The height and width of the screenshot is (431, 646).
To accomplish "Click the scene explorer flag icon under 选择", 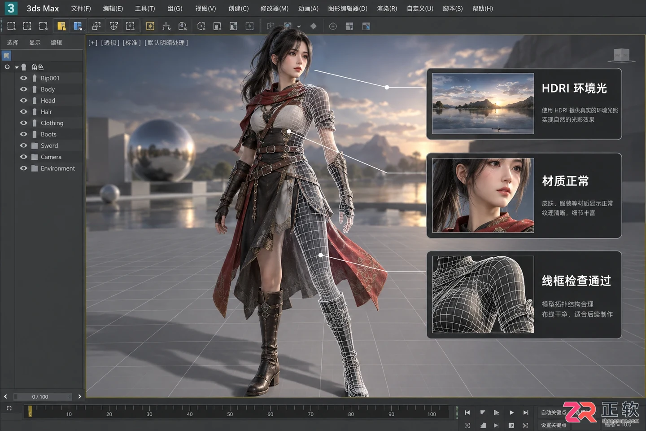I will (x=6, y=56).
